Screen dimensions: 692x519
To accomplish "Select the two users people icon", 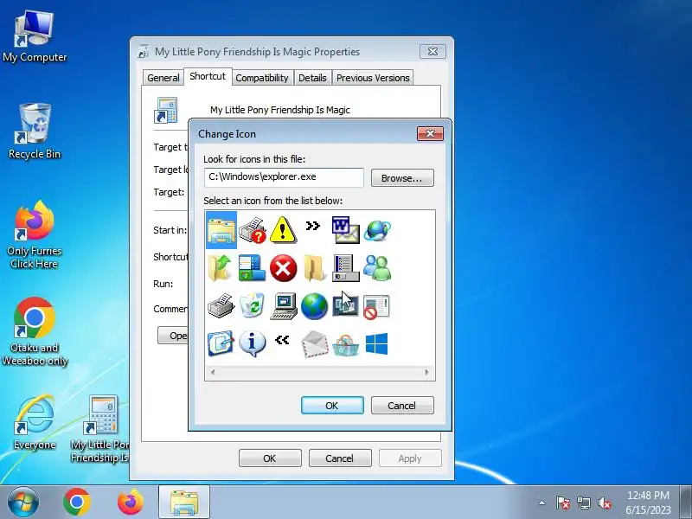I will pos(377,268).
